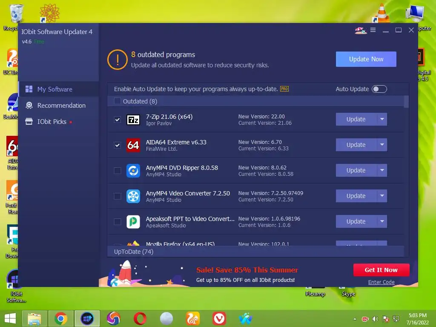Screen dimensions: 436x327
Task: Click the 7-Zip program icon
Action: coord(133,120)
